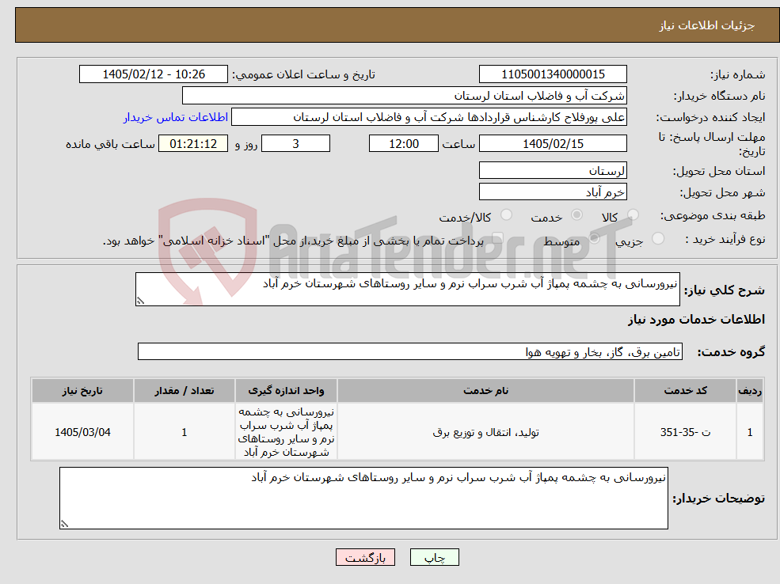Click the delivery province لرستان field
Image resolution: width=780 pixels, height=584 pixels.
[x=553, y=171]
